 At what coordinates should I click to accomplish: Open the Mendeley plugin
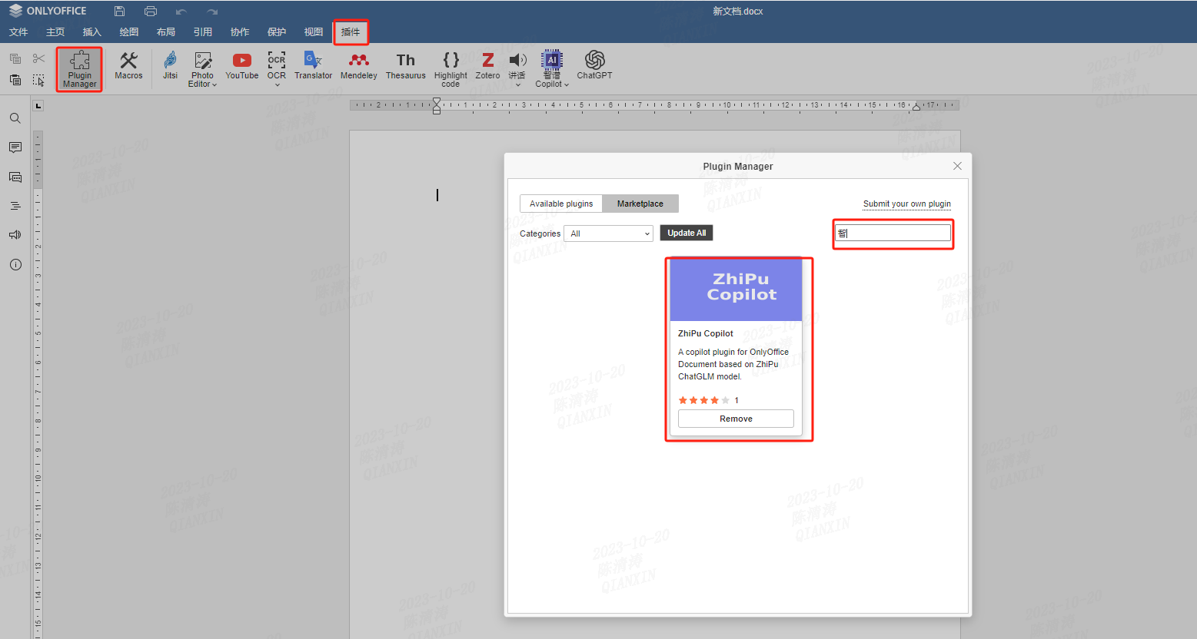point(358,66)
